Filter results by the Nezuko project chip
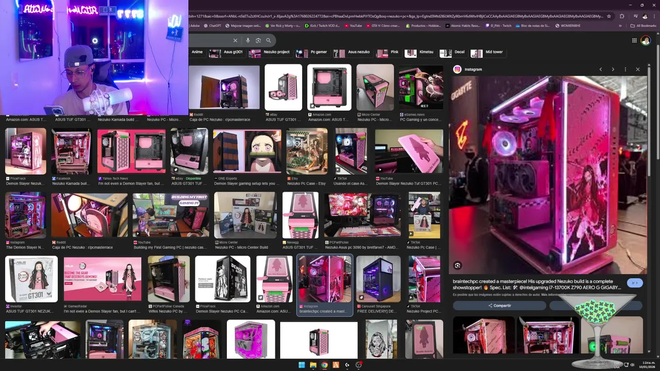This screenshot has width=660, height=371. click(x=270, y=52)
